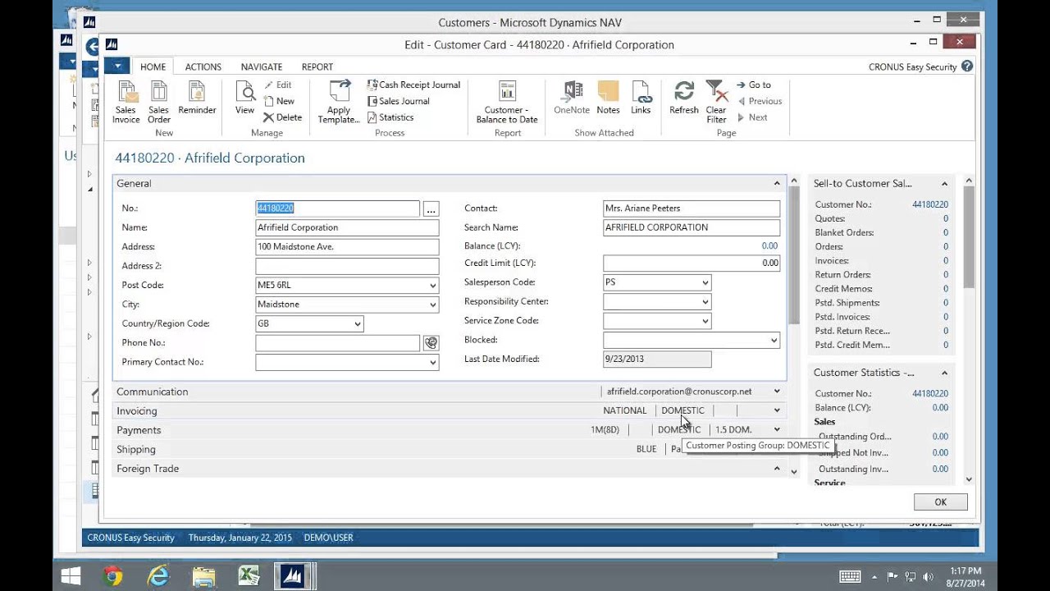The height and width of the screenshot is (591, 1050).
Task: Open Apply Template action
Action: click(x=339, y=102)
